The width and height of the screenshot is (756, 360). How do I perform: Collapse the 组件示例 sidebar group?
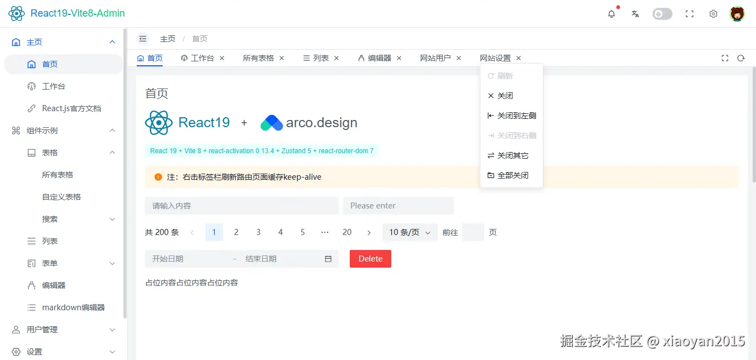pyautogui.click(x=64, y=131)
